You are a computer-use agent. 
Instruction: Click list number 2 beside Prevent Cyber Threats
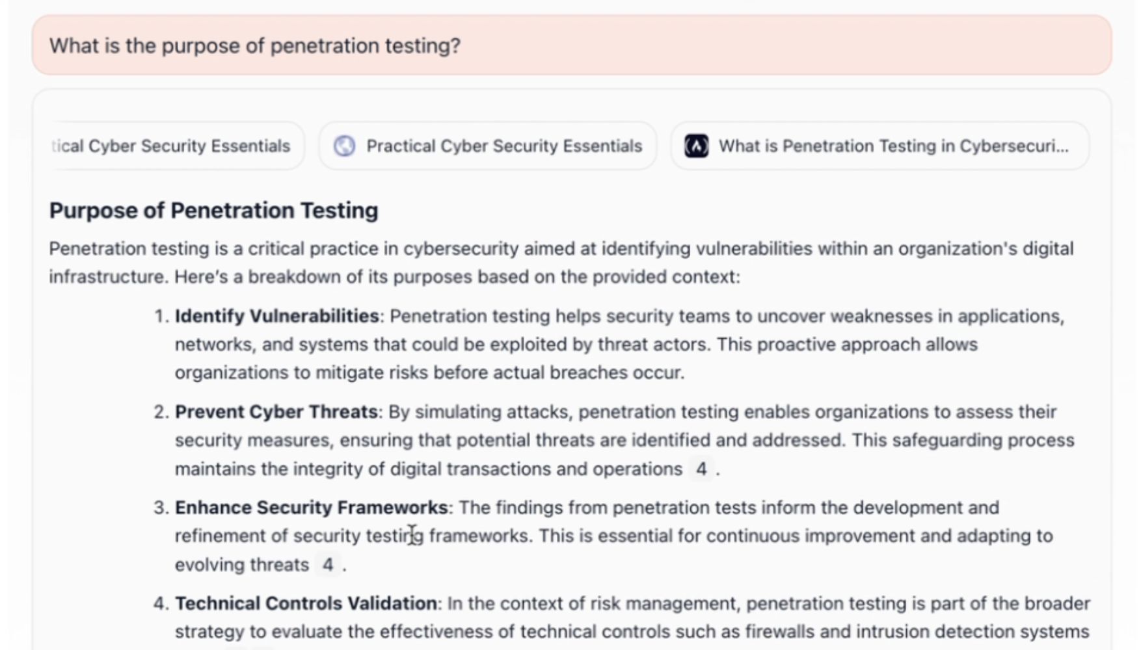160,411
